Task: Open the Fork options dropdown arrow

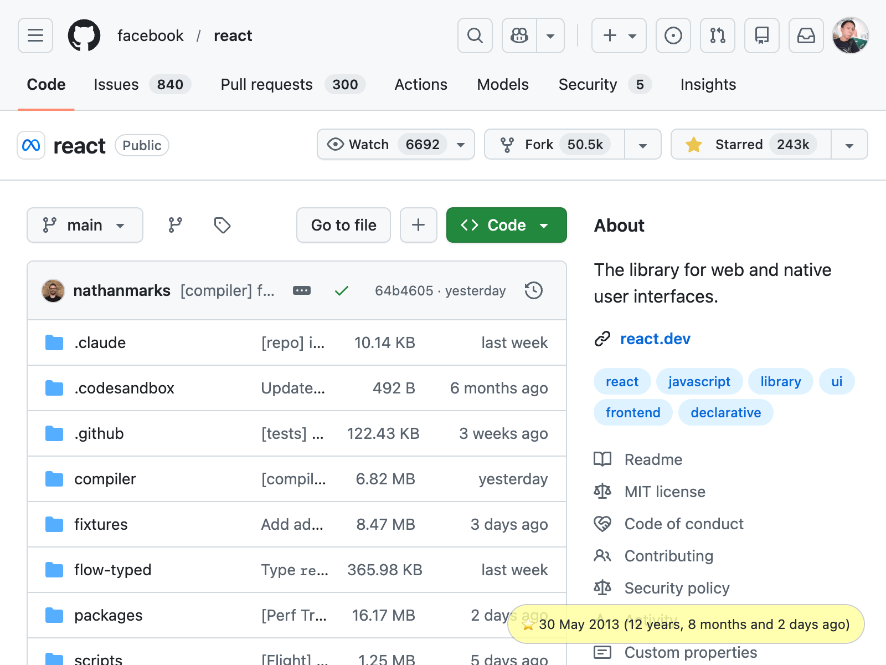Action: 642,145
